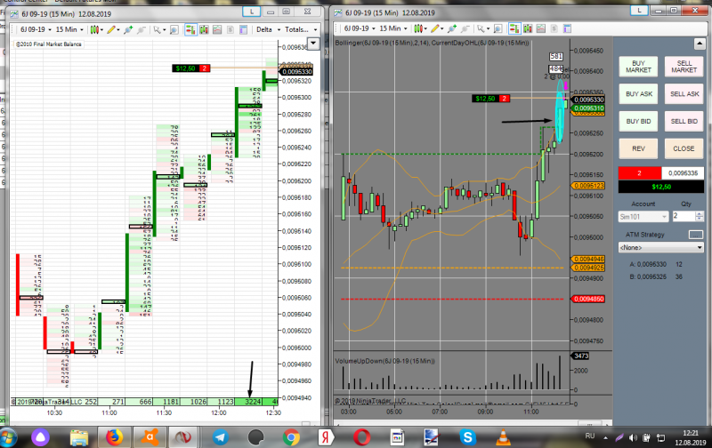712x448 pixels.
Task: Open instrument dropdown 6J 09-19 right chart
Action: tap(360, 28)
